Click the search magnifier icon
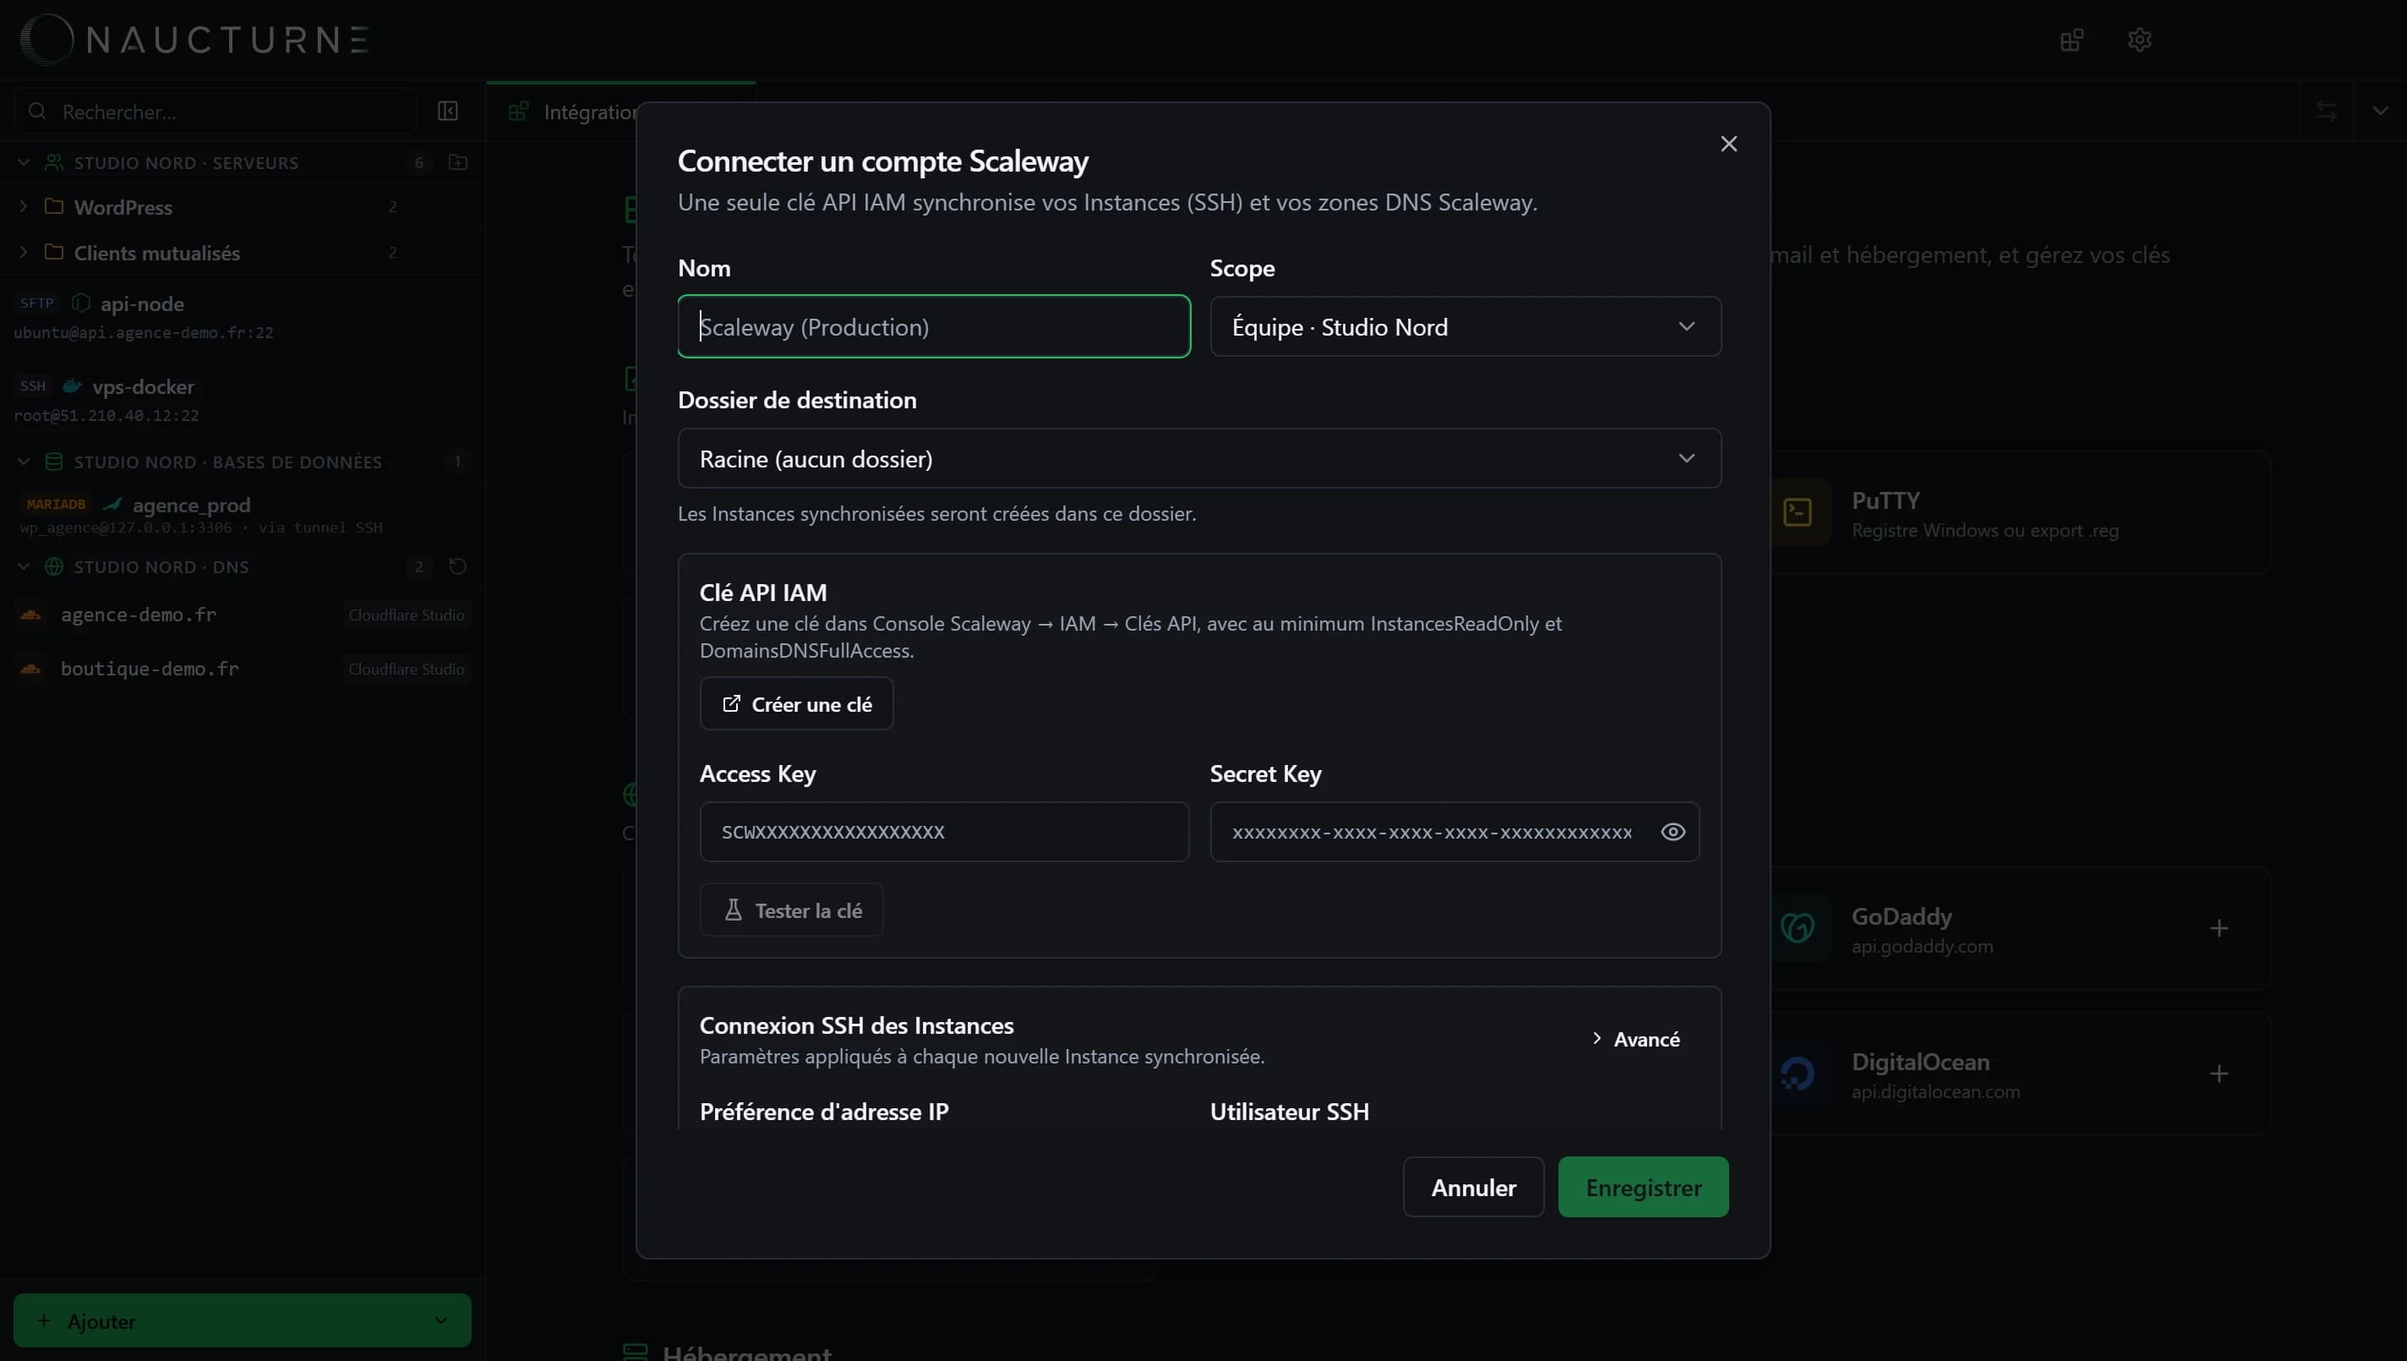This screenshot has height=1361, width=2407. coord(37,112)
